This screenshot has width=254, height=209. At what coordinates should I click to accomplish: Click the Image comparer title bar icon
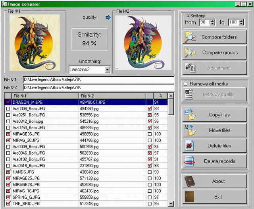[x=4, y=4]
